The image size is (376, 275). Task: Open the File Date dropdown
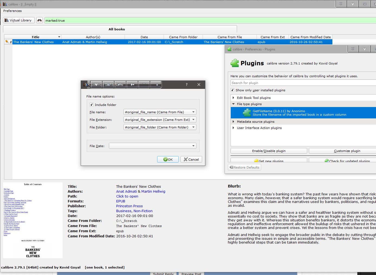pyautogui.click(x=153, y=146)
